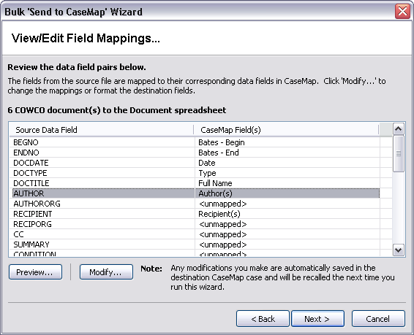Close the Bulk Send to CaseMap Wizard
The image size is (414, 335).
coord(402,12)
